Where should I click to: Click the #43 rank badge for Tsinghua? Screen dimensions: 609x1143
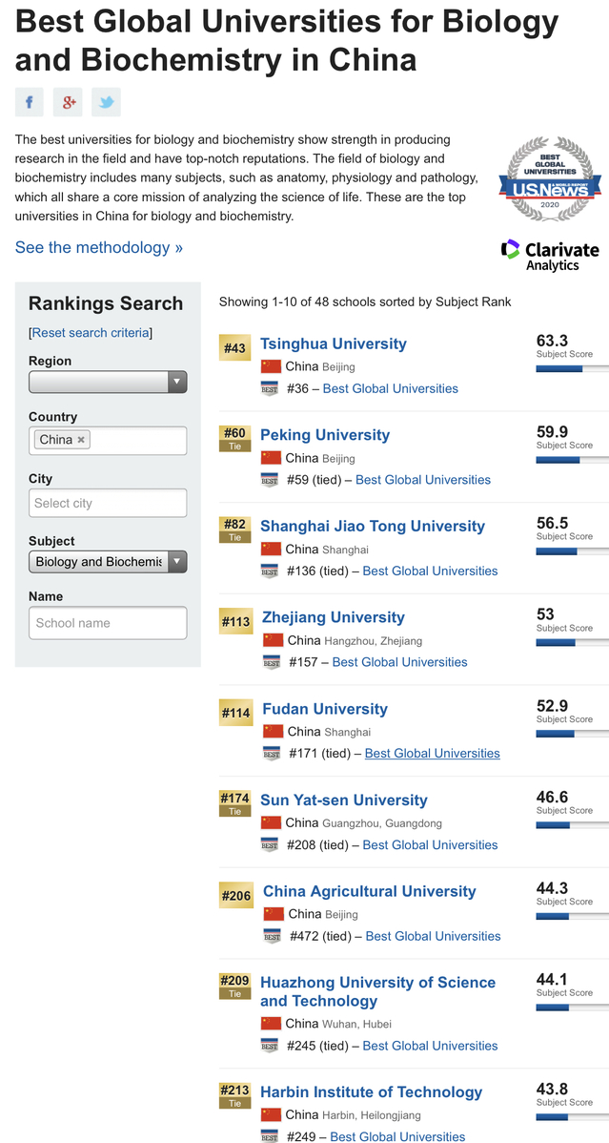pos(234,347)
